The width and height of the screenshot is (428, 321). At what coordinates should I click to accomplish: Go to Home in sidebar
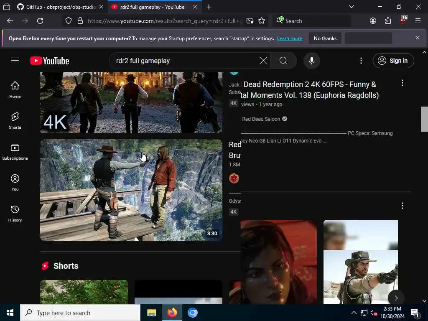point(15,90)
